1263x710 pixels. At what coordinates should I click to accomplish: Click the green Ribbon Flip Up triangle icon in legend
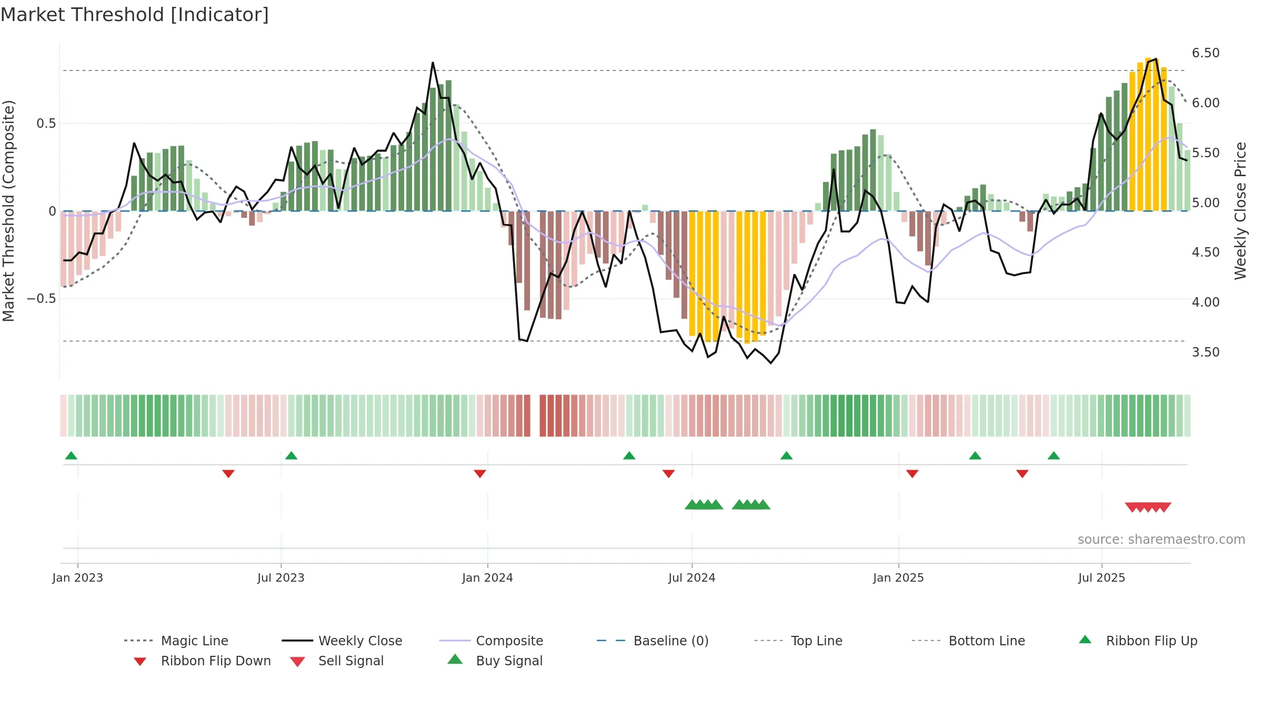pyautogui.click(x=1085, y=640)
